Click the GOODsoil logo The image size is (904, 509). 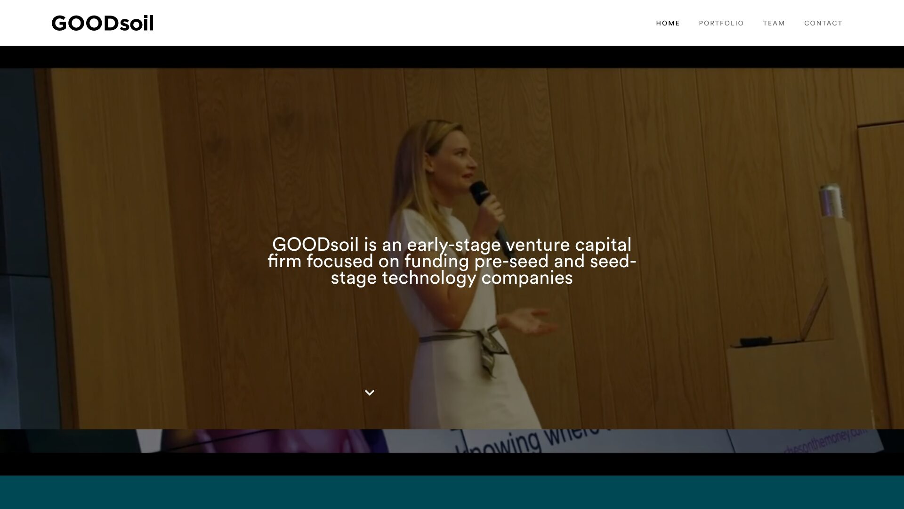point(103,24)
